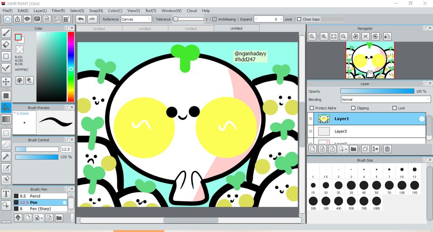Select the Text tool

pyautogui.click(x=6, y=194)
